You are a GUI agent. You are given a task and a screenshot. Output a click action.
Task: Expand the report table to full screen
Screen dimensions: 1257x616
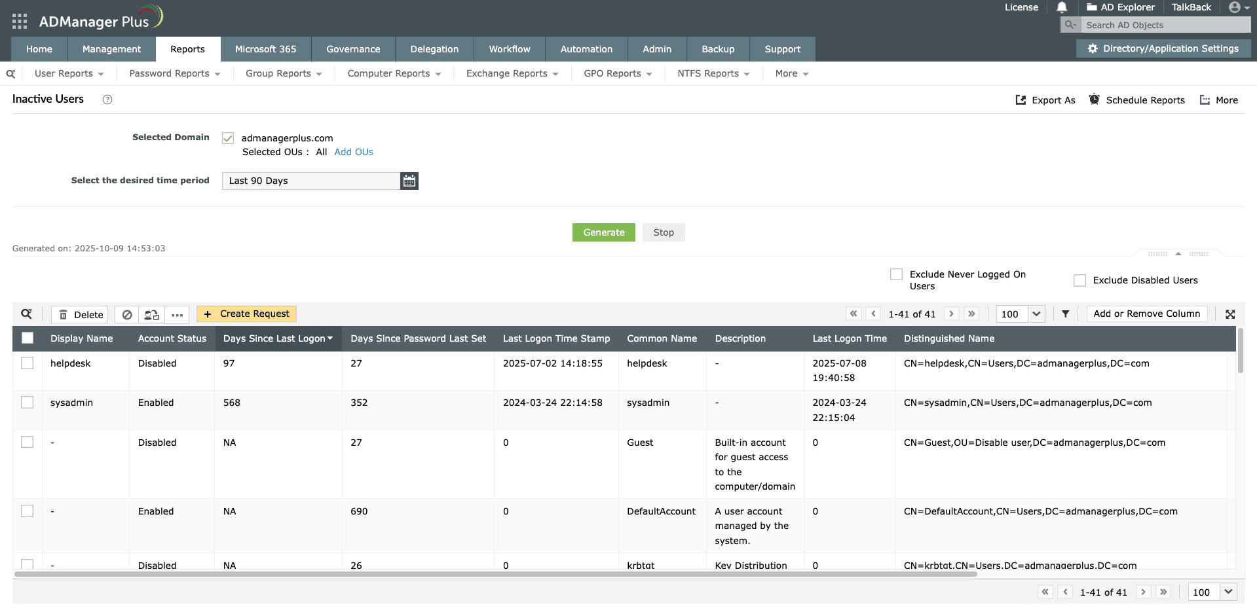coord(1230,314)
